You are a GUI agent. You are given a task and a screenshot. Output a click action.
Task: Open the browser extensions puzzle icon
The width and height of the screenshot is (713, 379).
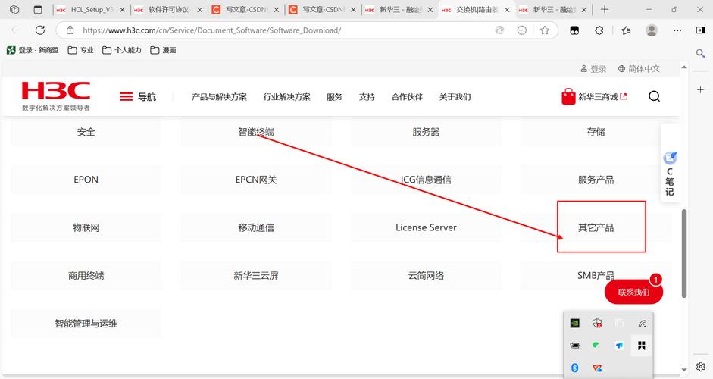600,30
